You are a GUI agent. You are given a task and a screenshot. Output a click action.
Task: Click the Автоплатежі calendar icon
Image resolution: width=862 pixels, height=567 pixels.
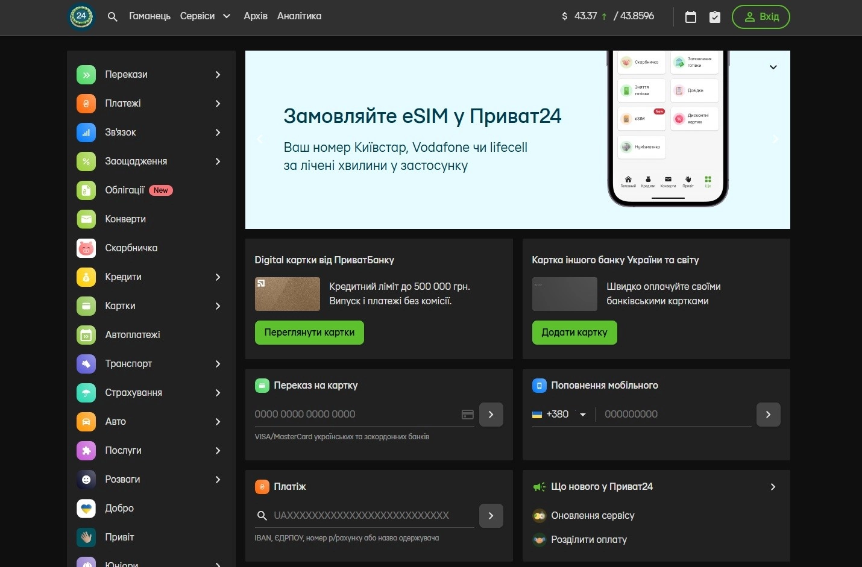point(86,335)
